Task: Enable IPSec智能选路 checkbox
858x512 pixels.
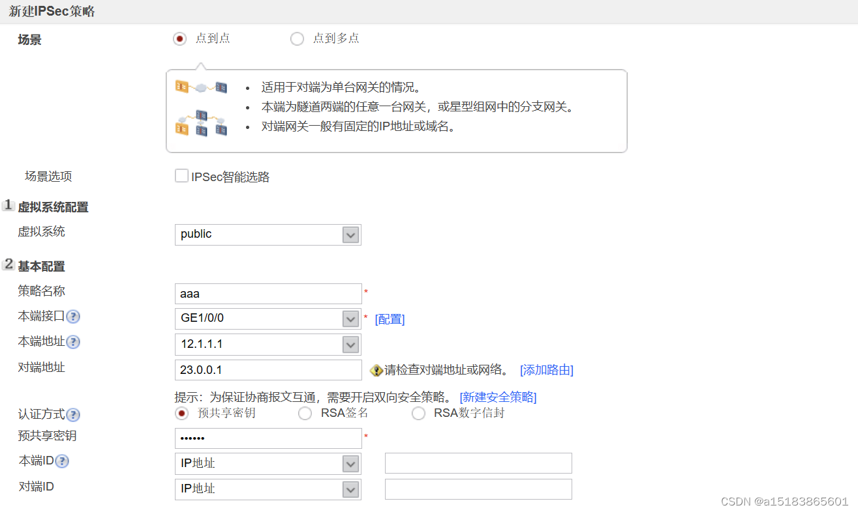Action: click(181, 176)
